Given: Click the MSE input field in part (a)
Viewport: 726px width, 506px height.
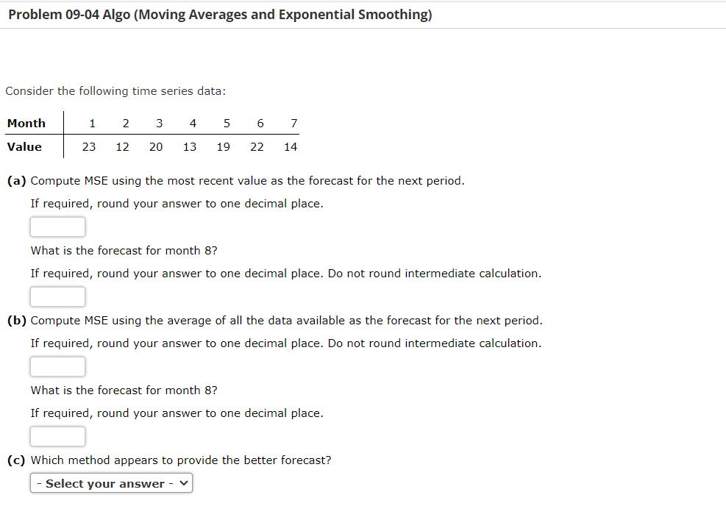Looking at the screenshot, I should tap(57, 227).
